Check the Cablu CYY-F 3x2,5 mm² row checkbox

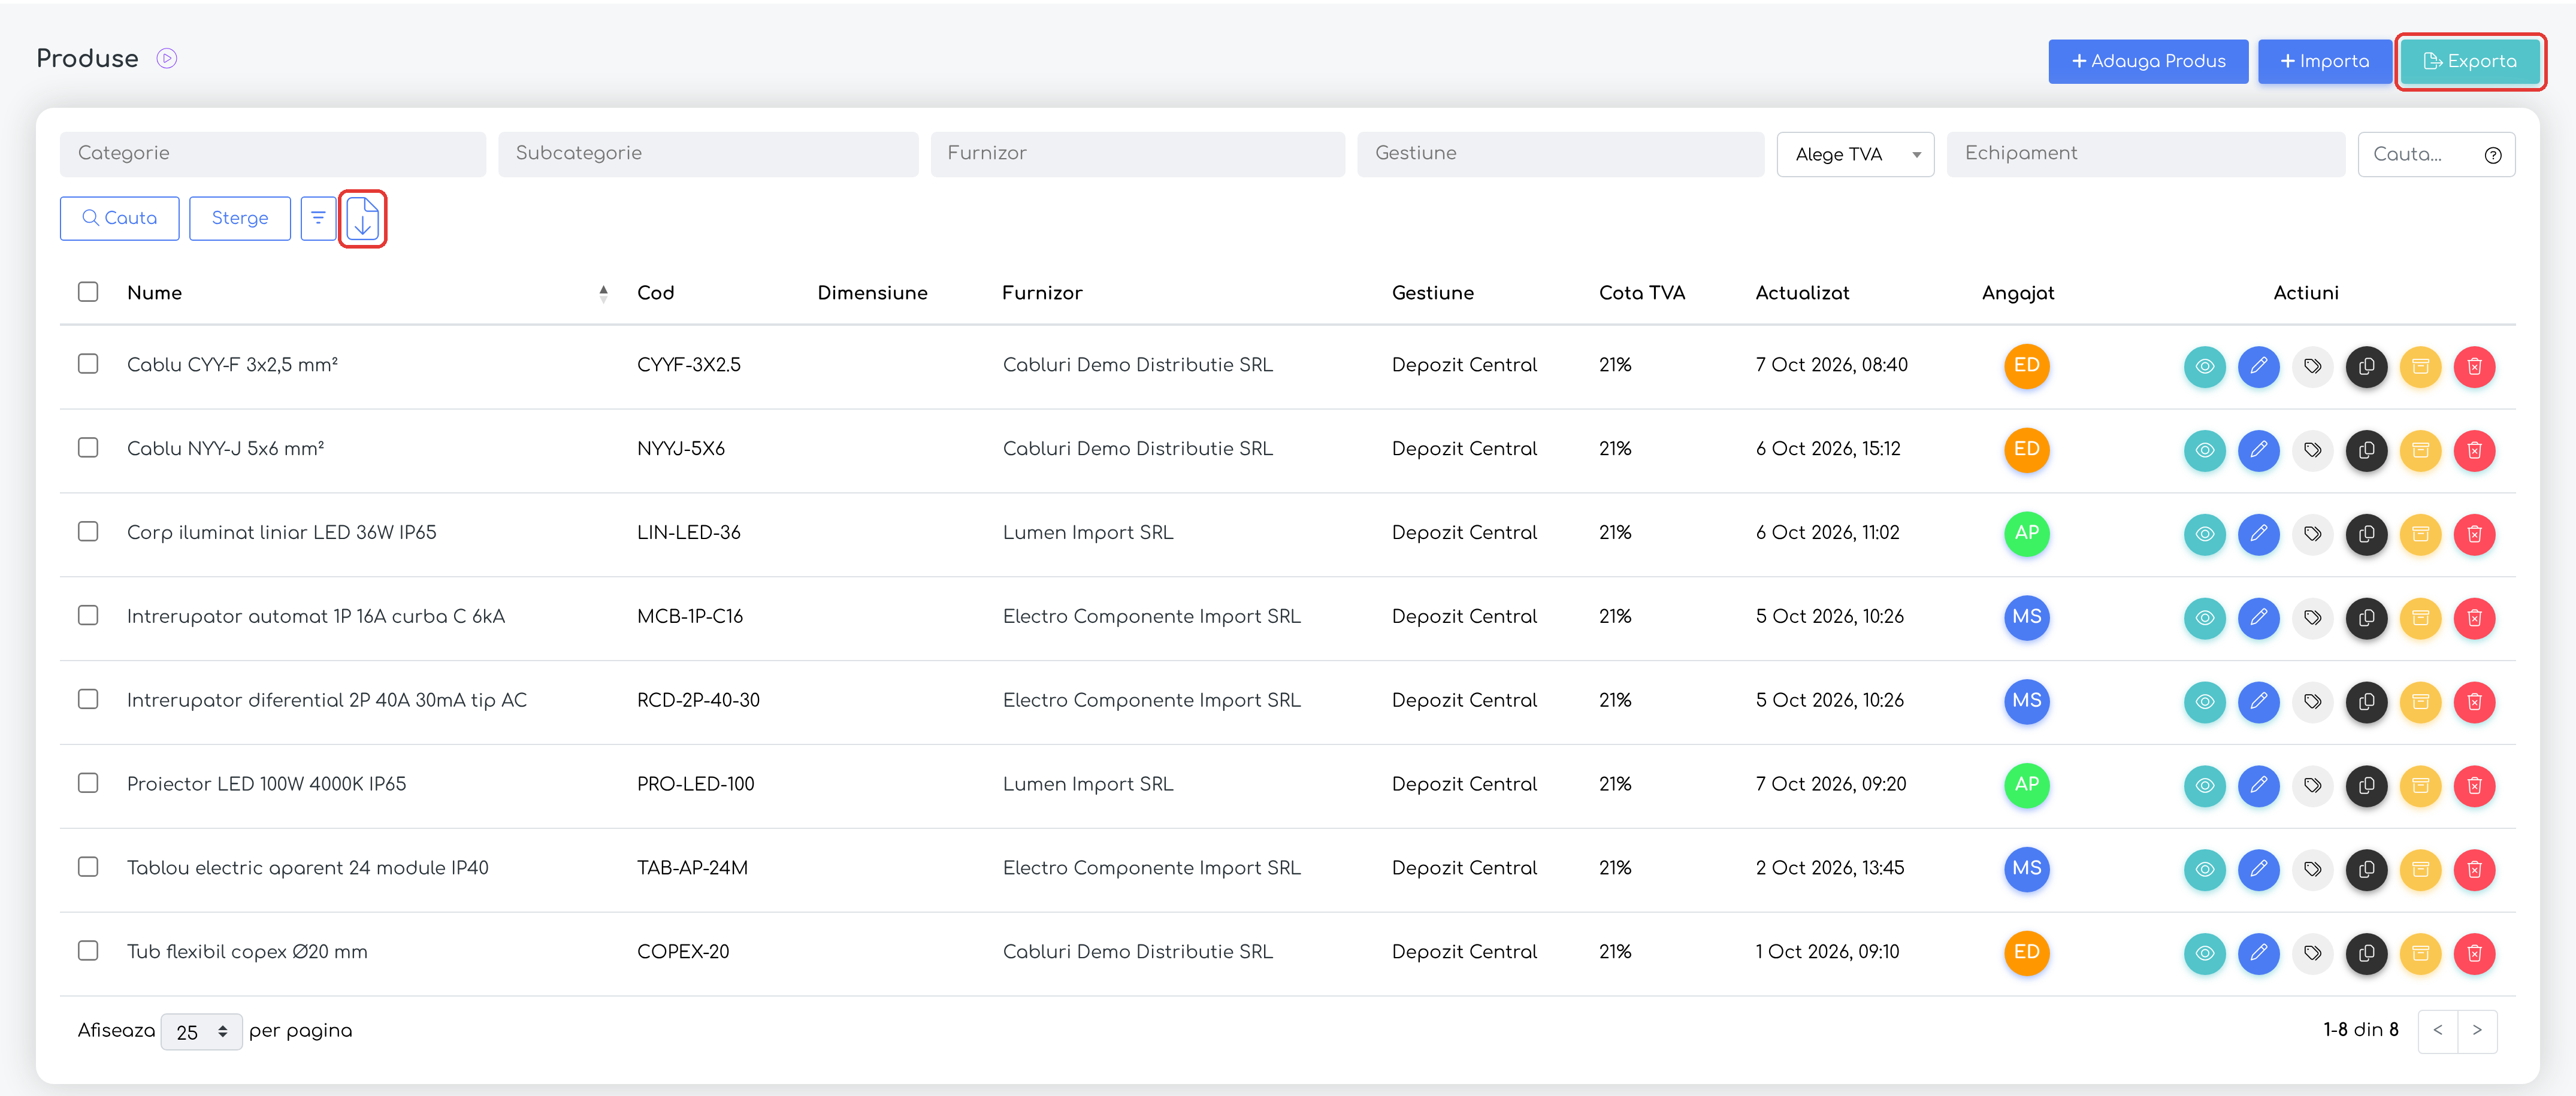click(x=88, y=364)
